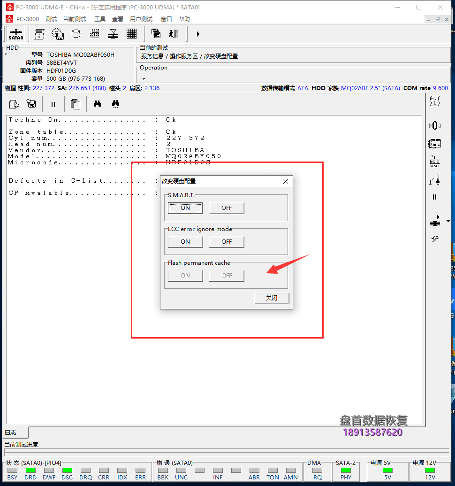
Task: Switch to the 日志 tab
Action: coord(15,432)
